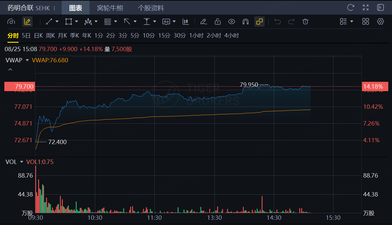The image size is (392, 225).
Task: Click the gauge indicator icon in toolbar
Action: [x=11, y=21]
